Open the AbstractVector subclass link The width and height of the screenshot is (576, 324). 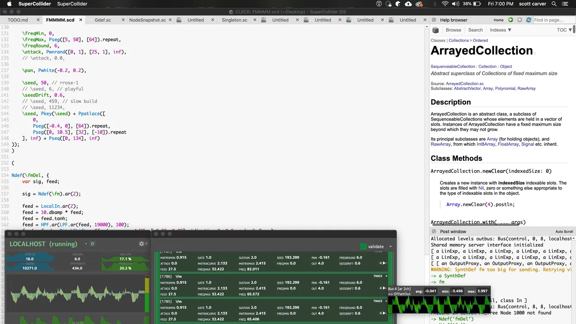[x=467, y=89]
